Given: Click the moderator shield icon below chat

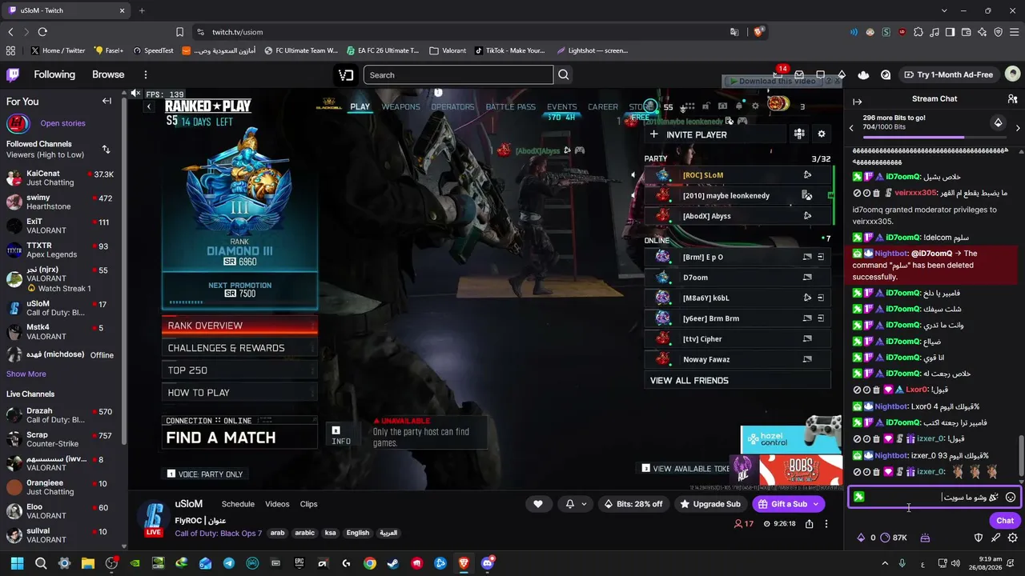Looking at the screenshot, I should 978,538.
